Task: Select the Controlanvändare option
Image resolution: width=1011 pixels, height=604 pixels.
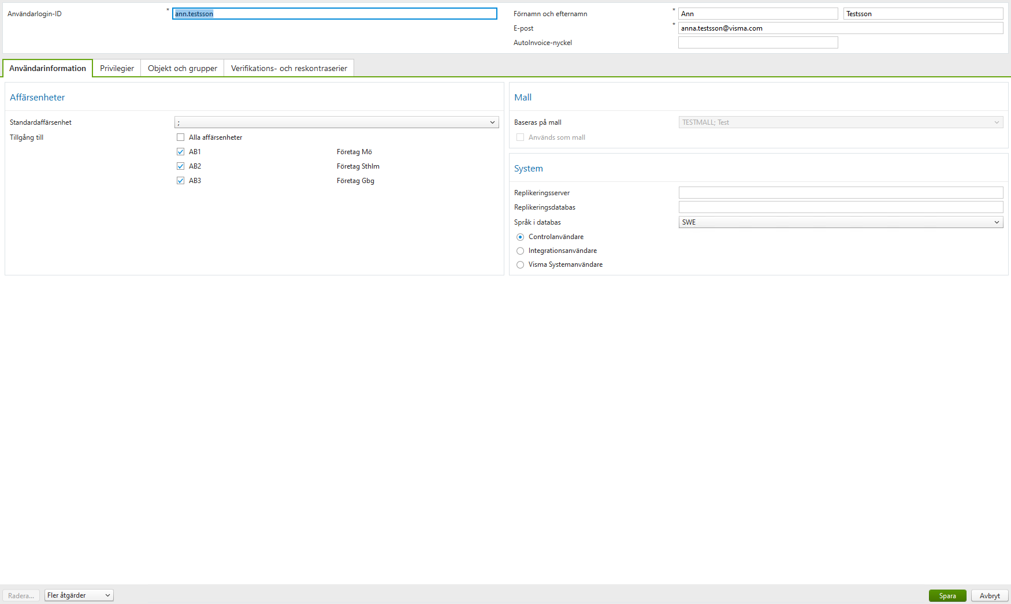Action: click(x=520, y=237)
